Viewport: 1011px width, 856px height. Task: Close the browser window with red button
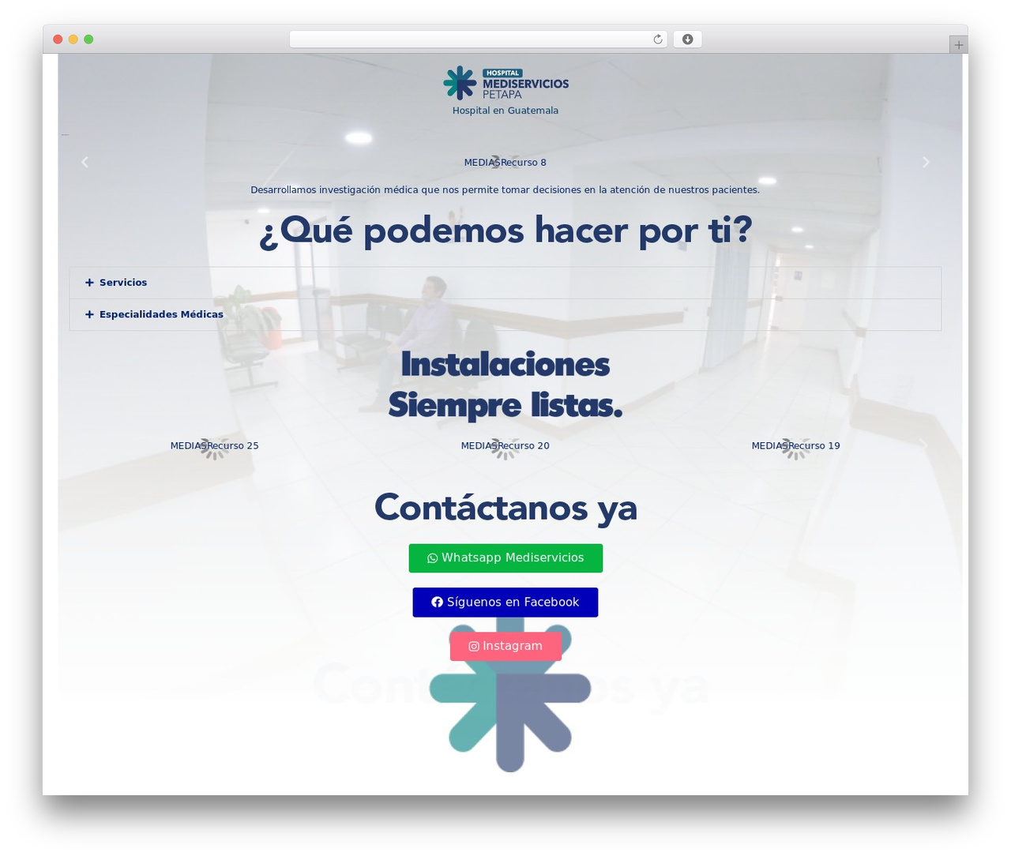(58, 39)
